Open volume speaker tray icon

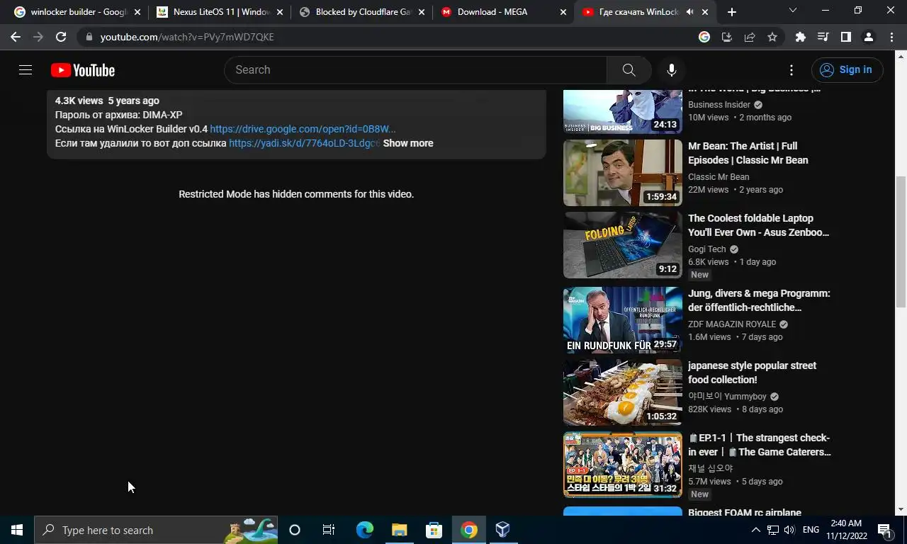(x=789, y=530)
